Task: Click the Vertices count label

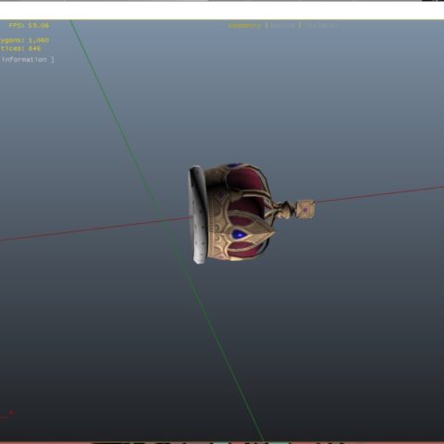Action: (x=20, y=48)
